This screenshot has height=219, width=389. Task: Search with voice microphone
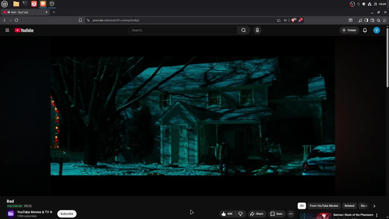click(257, 30)
